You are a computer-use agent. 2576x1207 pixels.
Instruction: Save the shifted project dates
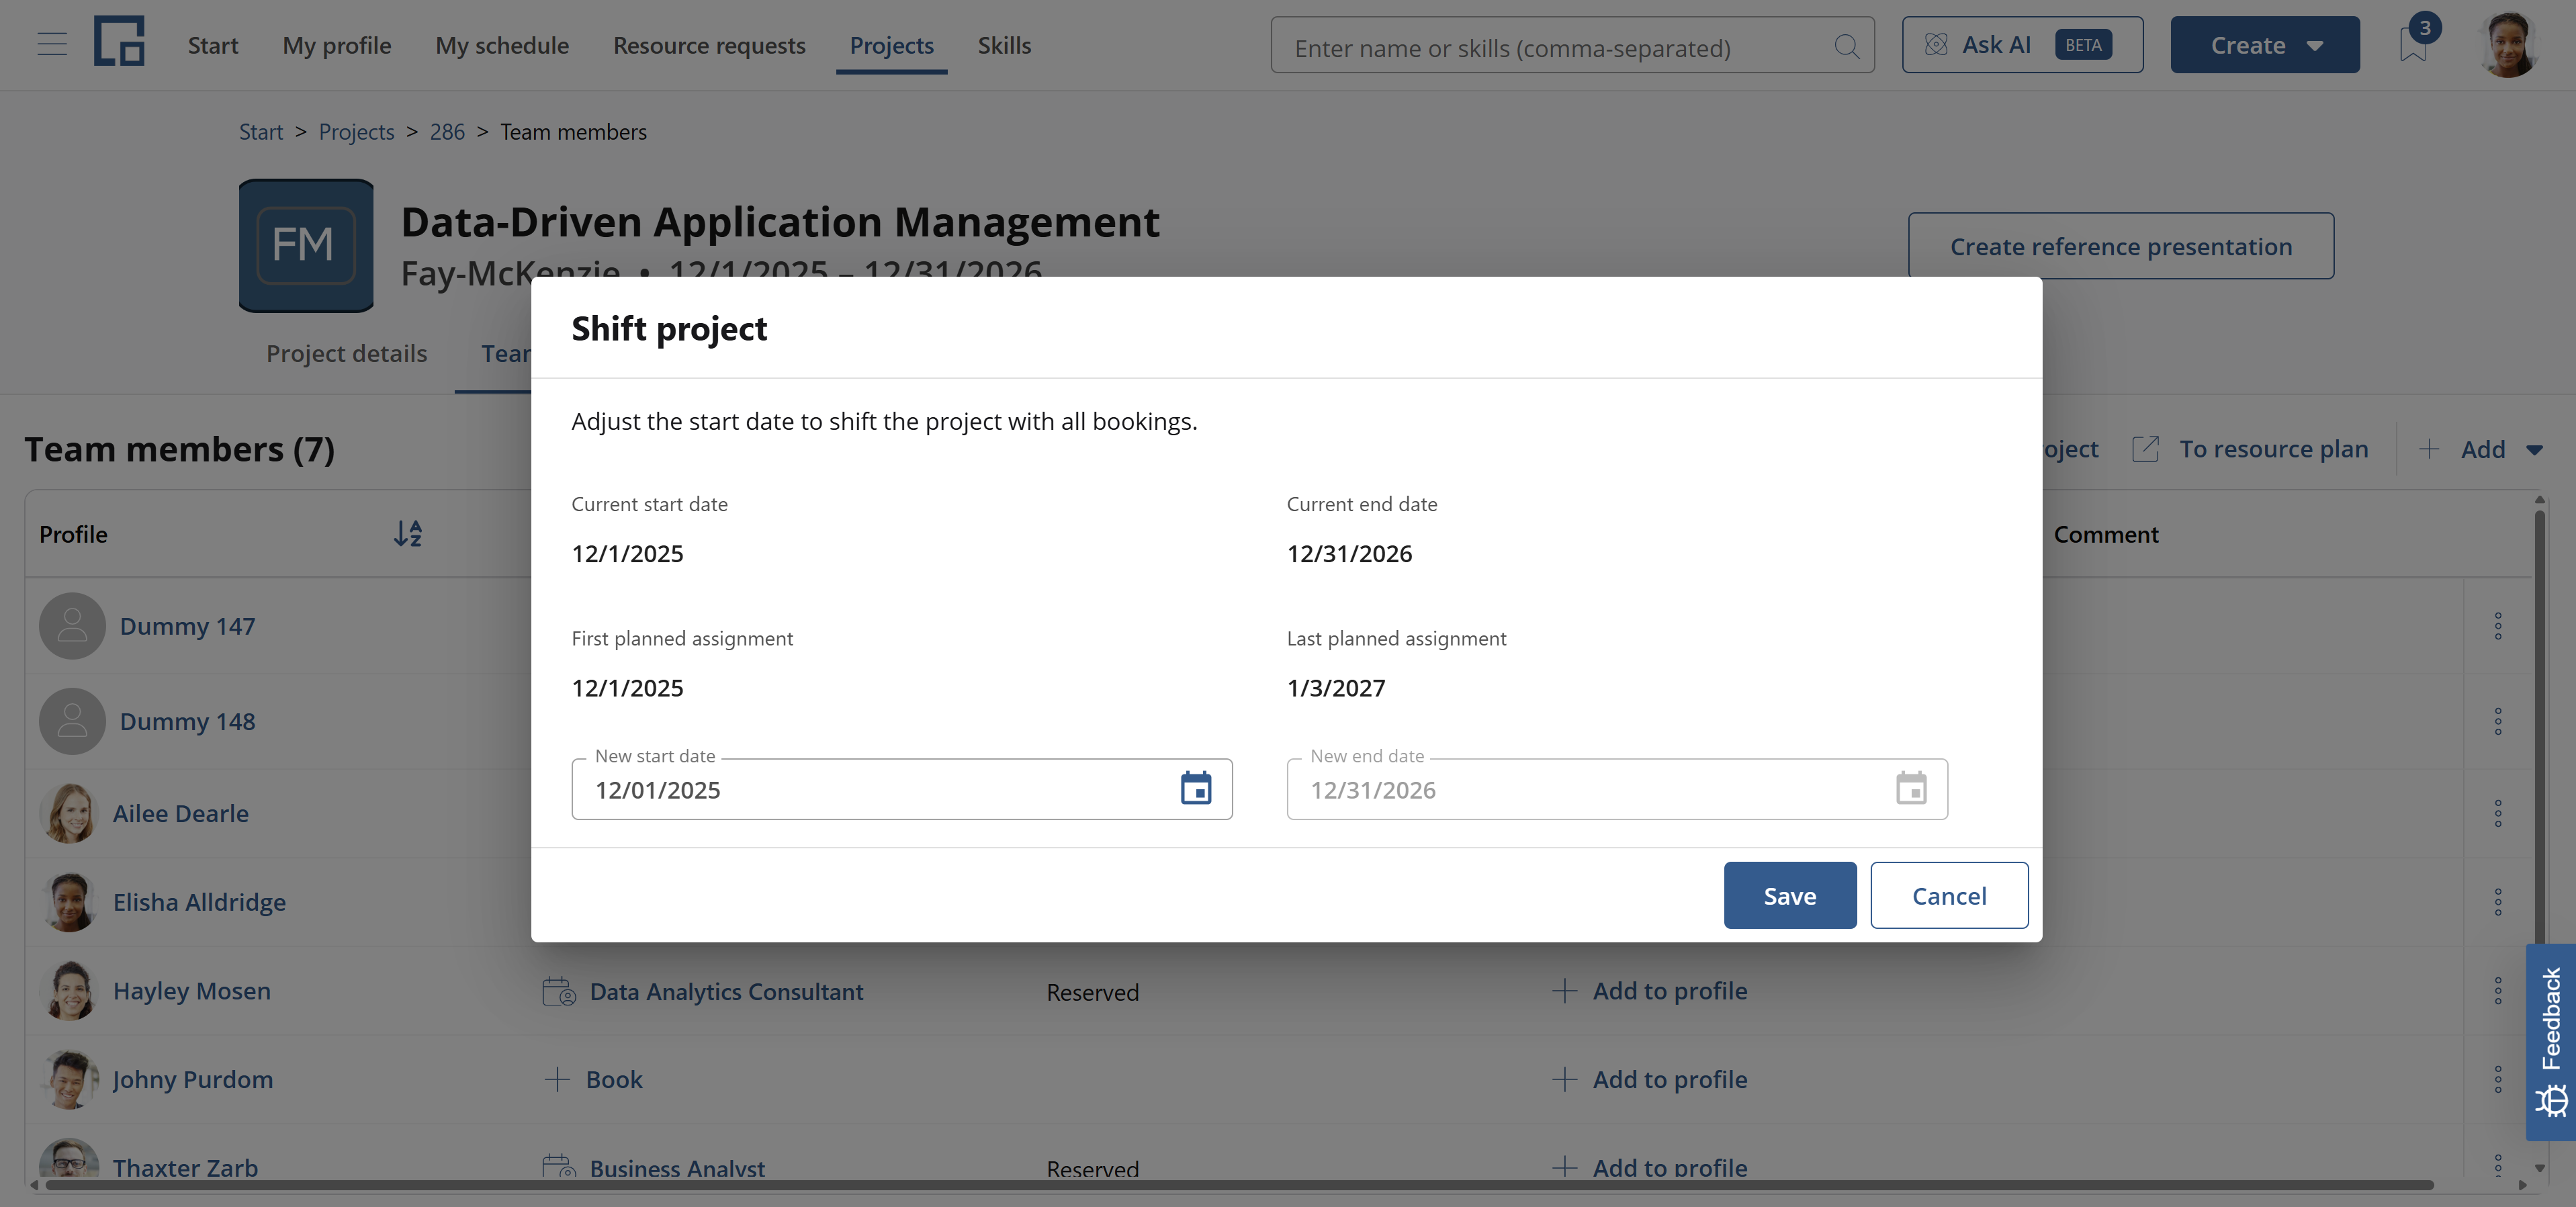1789,895
